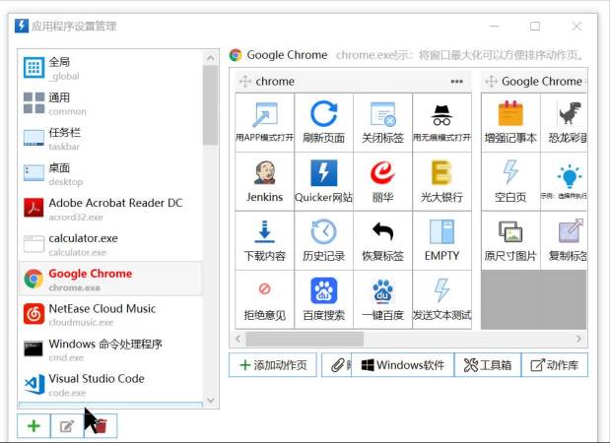Click move handle of Google Chrome page
This screenshot has height=443, width=610.
click(x=492, y=82)
